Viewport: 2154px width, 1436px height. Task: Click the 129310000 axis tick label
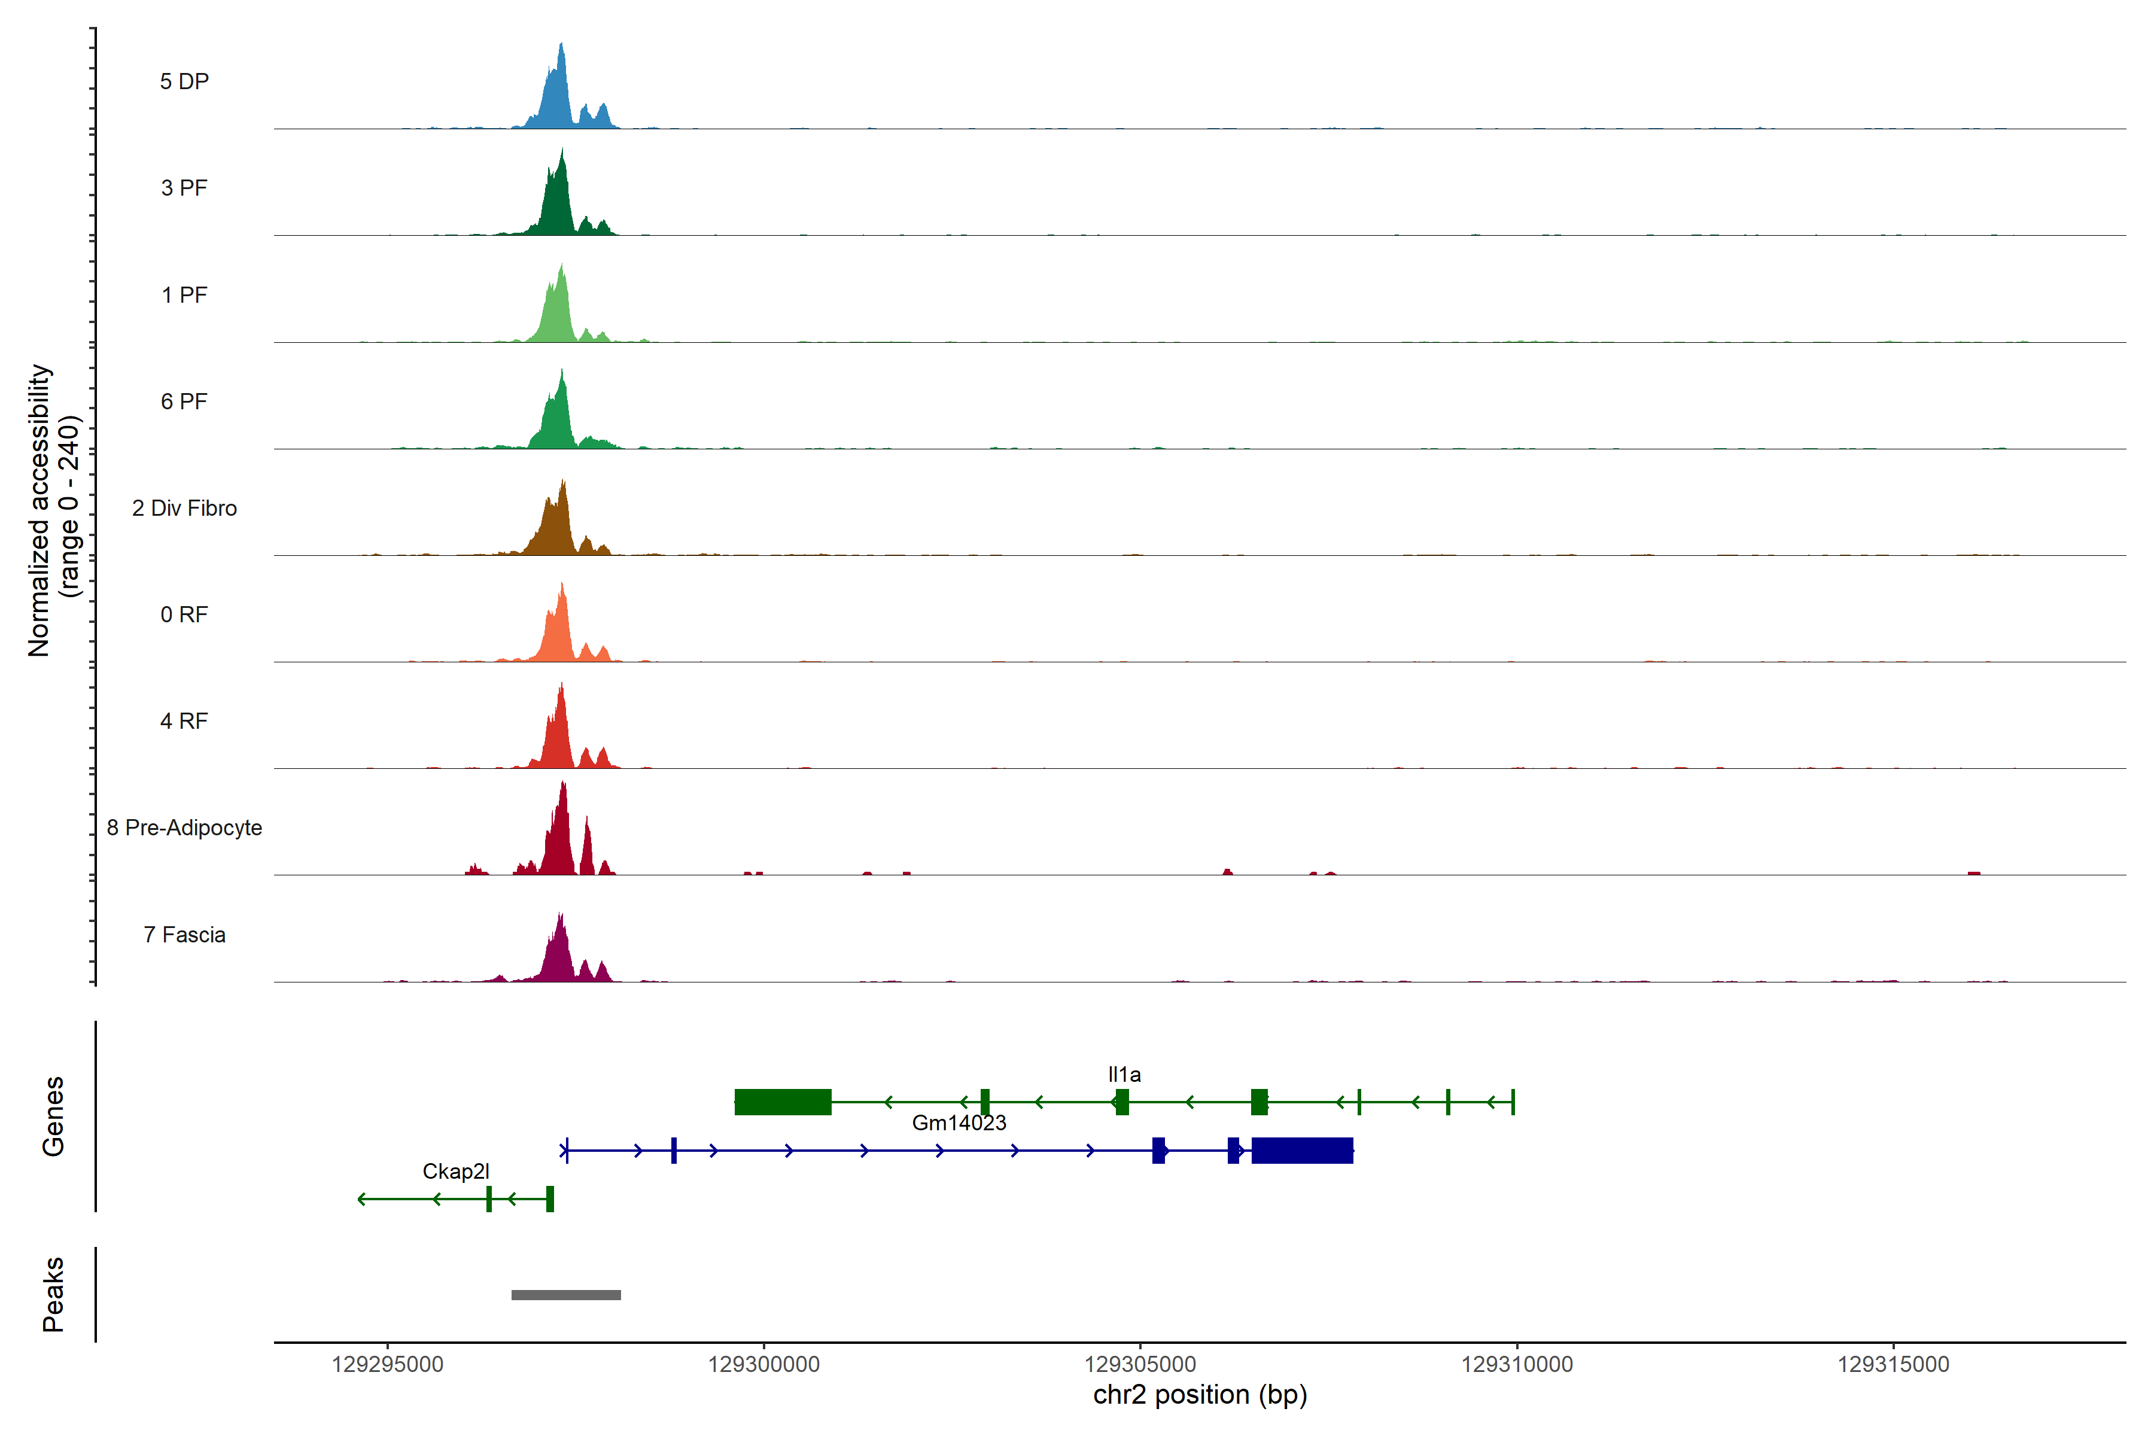point(1517,1364)
